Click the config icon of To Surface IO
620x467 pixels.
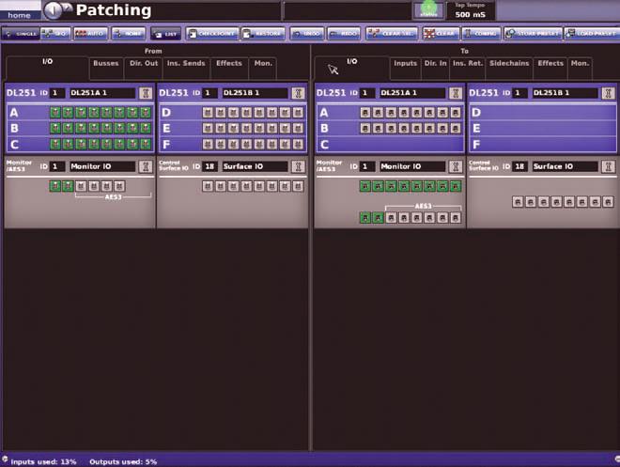tap(608, 166)
